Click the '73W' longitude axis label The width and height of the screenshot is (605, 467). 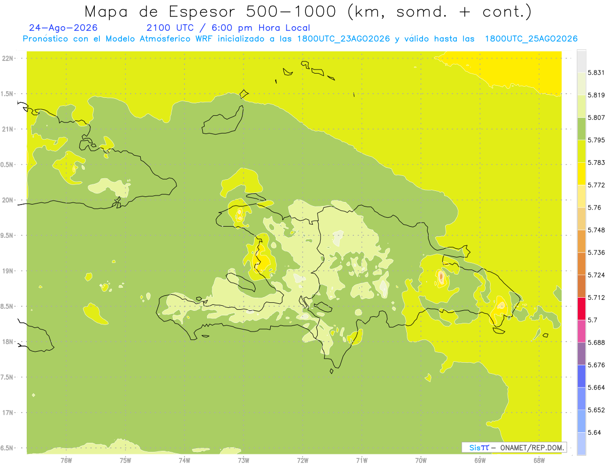point(244,460)
